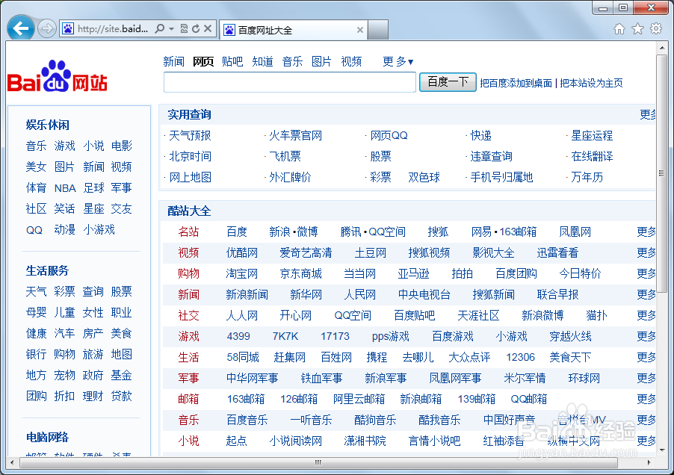Open the browser Tools gear icon
The image size is (674, 475).
[656, 29]
